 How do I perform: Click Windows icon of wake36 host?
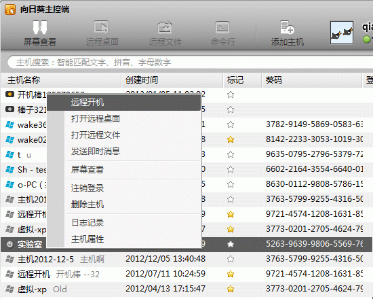[x=9, y=124]
